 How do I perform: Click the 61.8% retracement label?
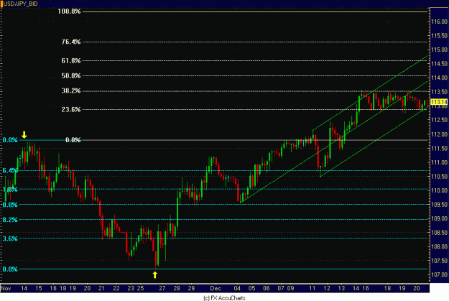click(x=71, y=61)
